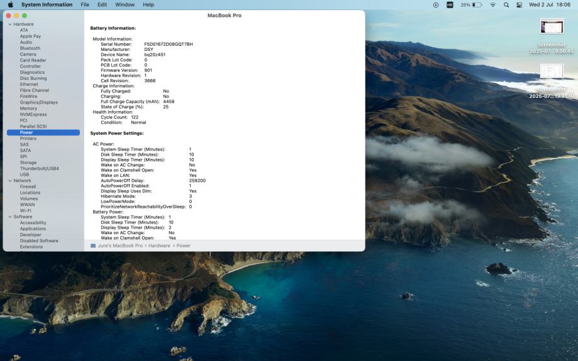Collapse the Software section disclosure triangle
Viewport: 578px width, 361px height.
9,217
